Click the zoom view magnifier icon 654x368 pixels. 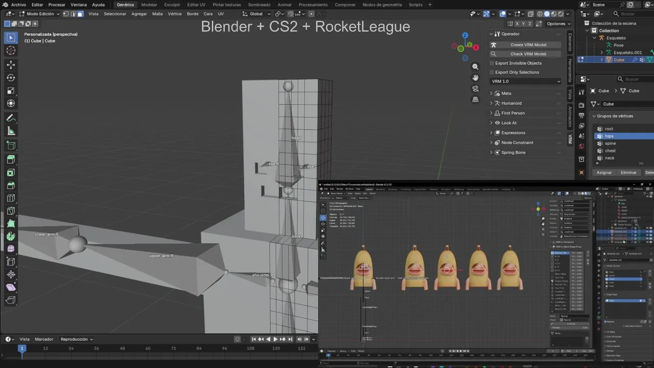click(475, 66)
